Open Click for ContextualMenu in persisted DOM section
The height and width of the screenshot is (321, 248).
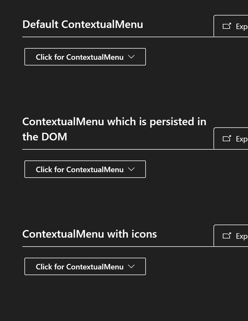tap(85, 169)
